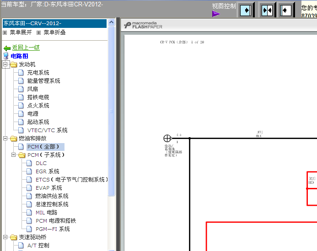
Task: Collapse the PCM(子系统) tree node
Action: click(14, 155)
